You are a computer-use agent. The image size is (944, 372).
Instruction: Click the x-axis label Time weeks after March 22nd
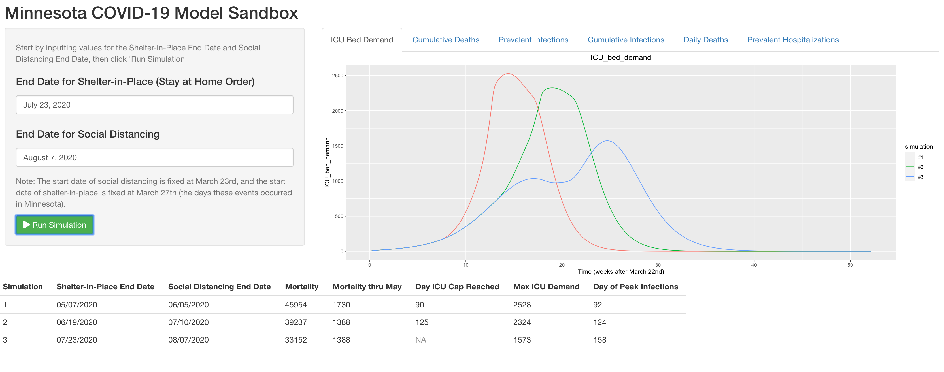coord(621,272)
